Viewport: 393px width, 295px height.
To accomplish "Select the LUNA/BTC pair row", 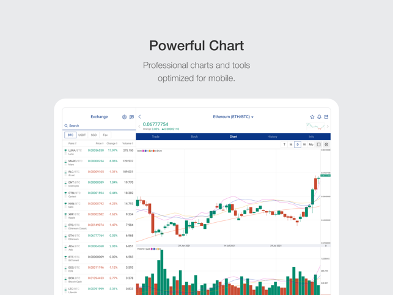I will 99,152.
